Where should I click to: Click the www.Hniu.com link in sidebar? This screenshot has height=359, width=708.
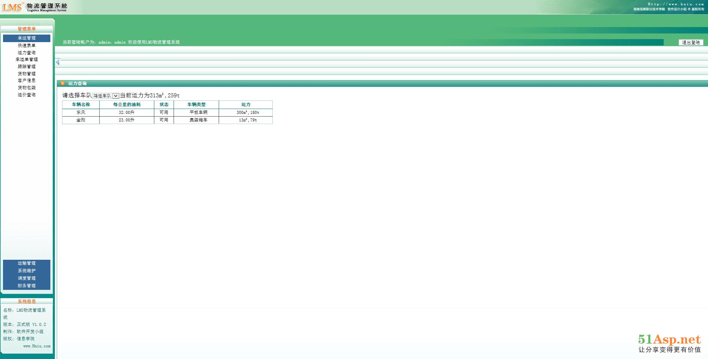coord(36,346)
